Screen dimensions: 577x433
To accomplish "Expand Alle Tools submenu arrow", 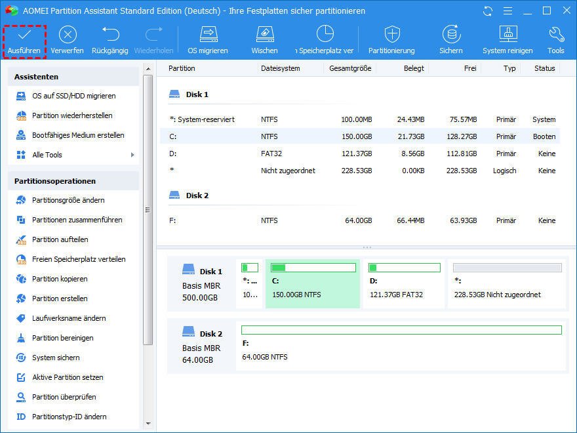I will tap(132, 155).
